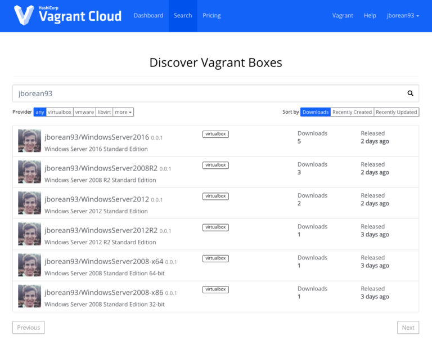Go to the Pricing page
This screenshot has height=340, width=432.
pos(211,15)
